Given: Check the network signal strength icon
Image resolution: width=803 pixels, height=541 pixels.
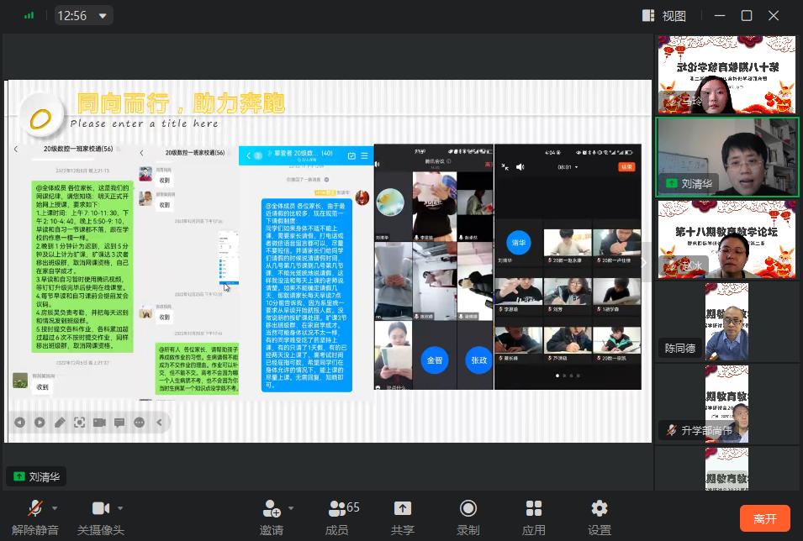Looking at the screenshot, I should [29, 15].
